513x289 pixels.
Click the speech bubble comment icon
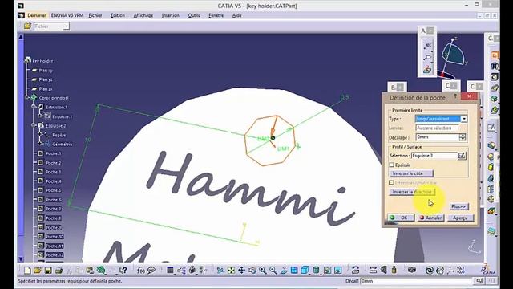151,271
